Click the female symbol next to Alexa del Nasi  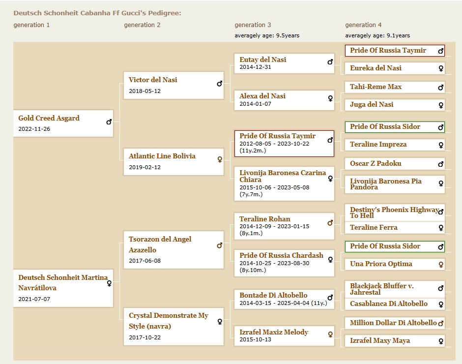coord(330,98)
